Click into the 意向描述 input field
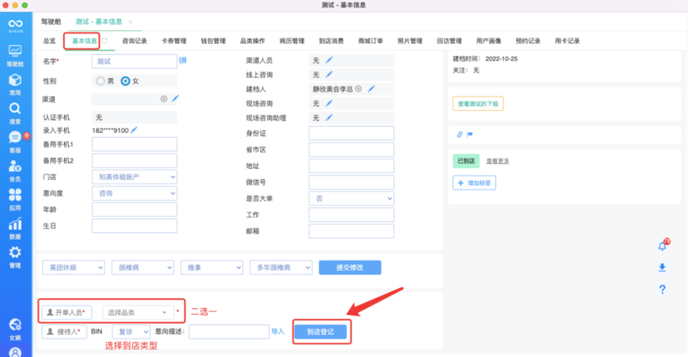This screenshot has width=688, height=357. click(x=229, y=331)
